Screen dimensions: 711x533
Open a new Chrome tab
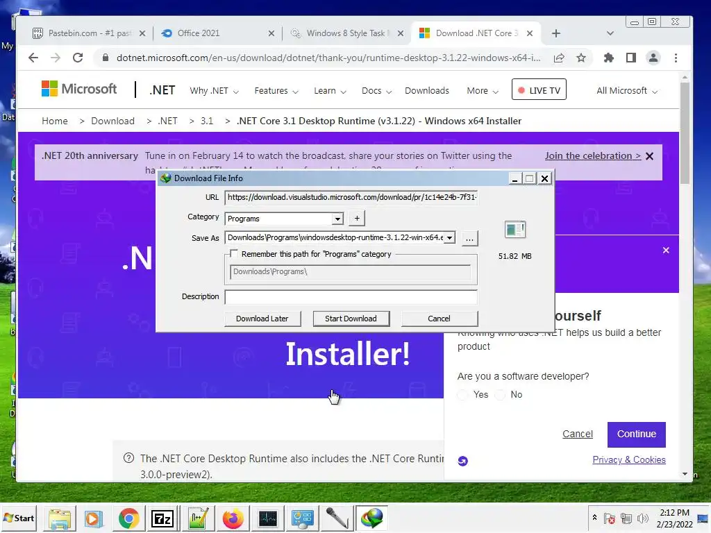click(556, 33)
